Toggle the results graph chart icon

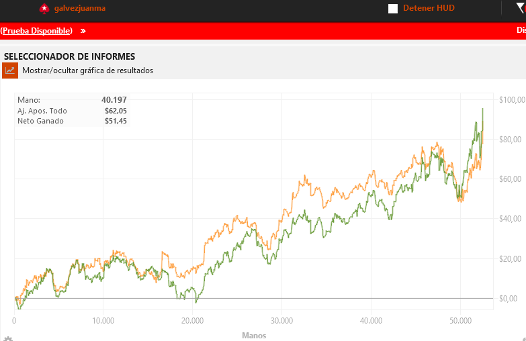tap(10, 70)
